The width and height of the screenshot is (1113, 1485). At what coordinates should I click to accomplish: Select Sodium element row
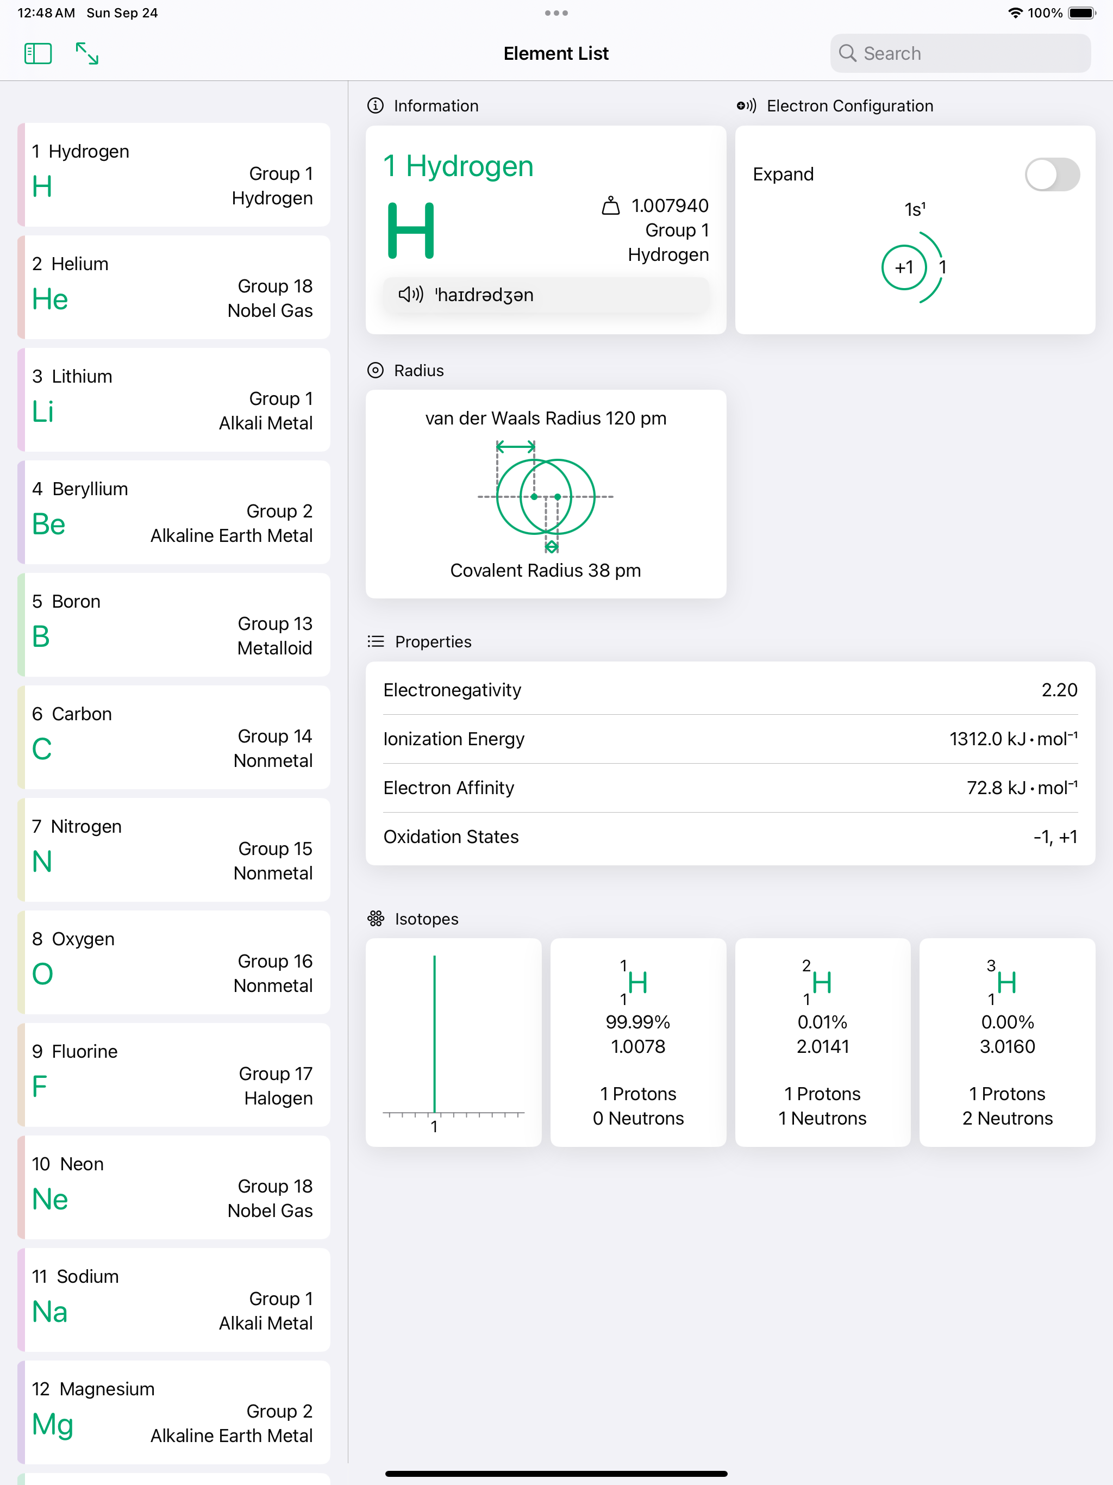click(173, 1300)
